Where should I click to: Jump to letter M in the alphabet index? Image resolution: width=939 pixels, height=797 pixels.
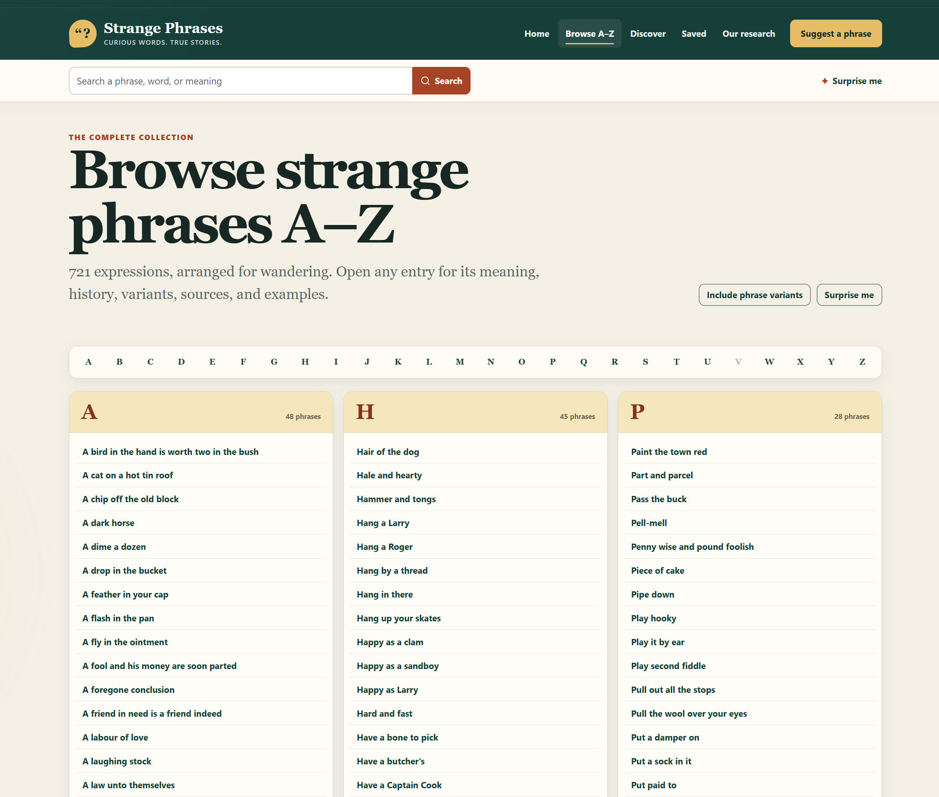coord(460,362)
